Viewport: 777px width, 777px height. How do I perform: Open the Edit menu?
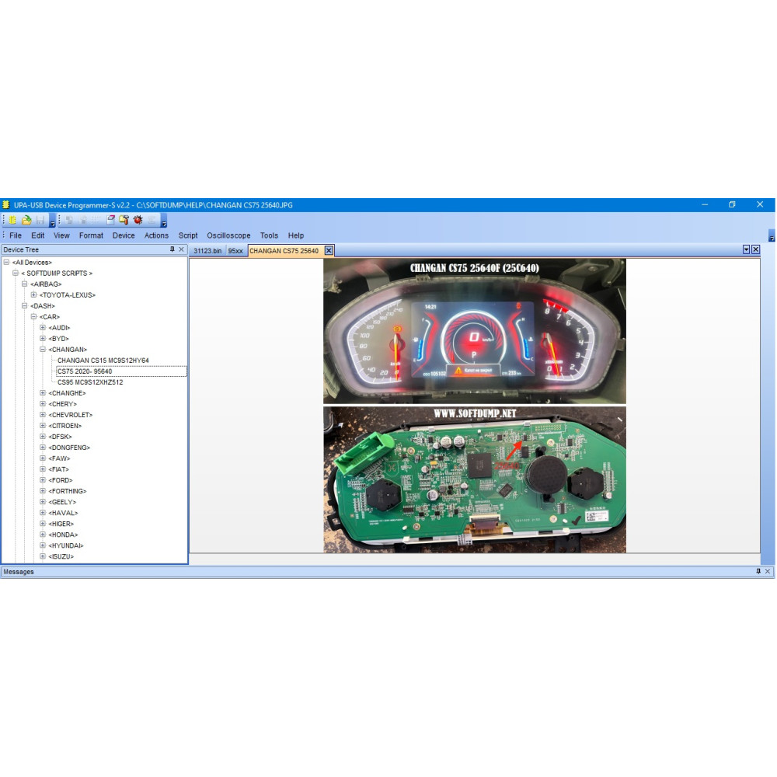point(37,236)
